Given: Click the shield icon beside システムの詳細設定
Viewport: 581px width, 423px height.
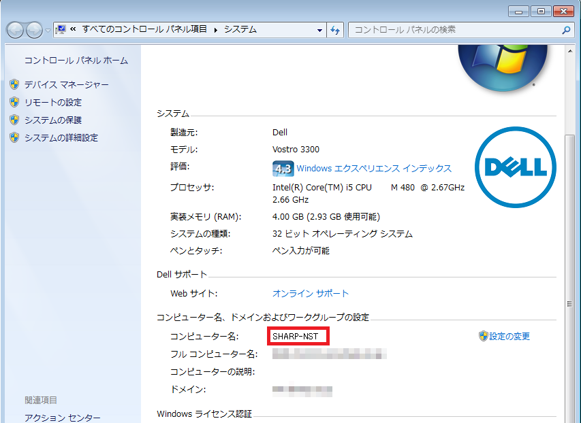Looking at the screenshot, I should [x=14, y=137].
